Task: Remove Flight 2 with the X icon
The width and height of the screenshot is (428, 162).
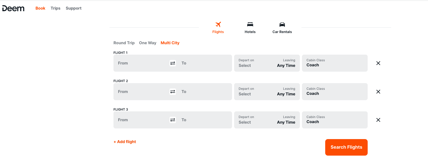Action: (x=378, y=92)
